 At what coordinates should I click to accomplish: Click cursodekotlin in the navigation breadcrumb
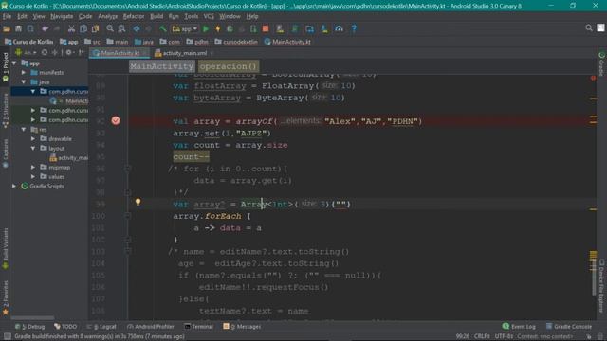pos(236,42)
